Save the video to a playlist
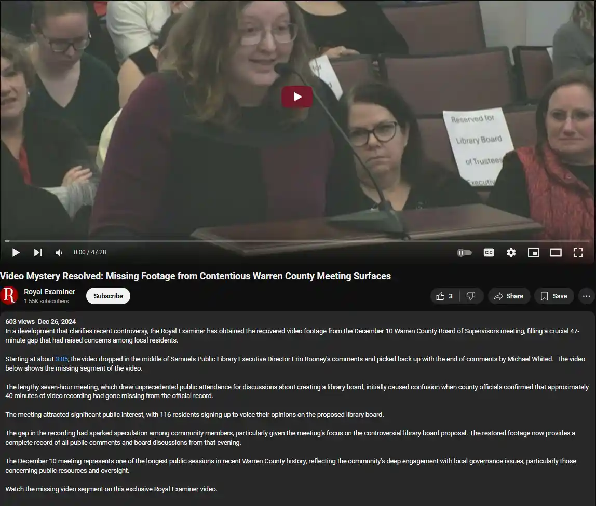Image resolution: width=596 pixels, height=506 pixels. pyautogui.click(x=554, y=296)
